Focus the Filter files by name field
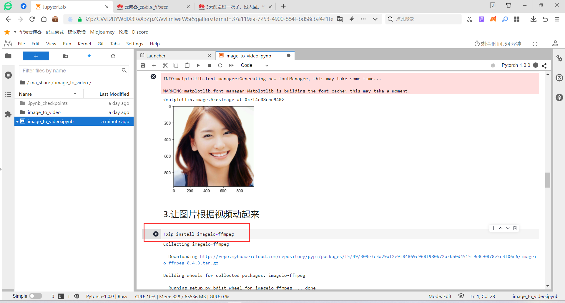The image size is (565, 303). coord(74,71)
